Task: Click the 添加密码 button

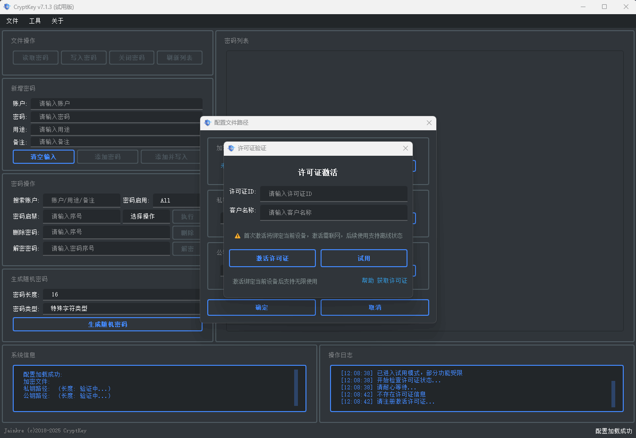Action: click(x=108, y=157)
